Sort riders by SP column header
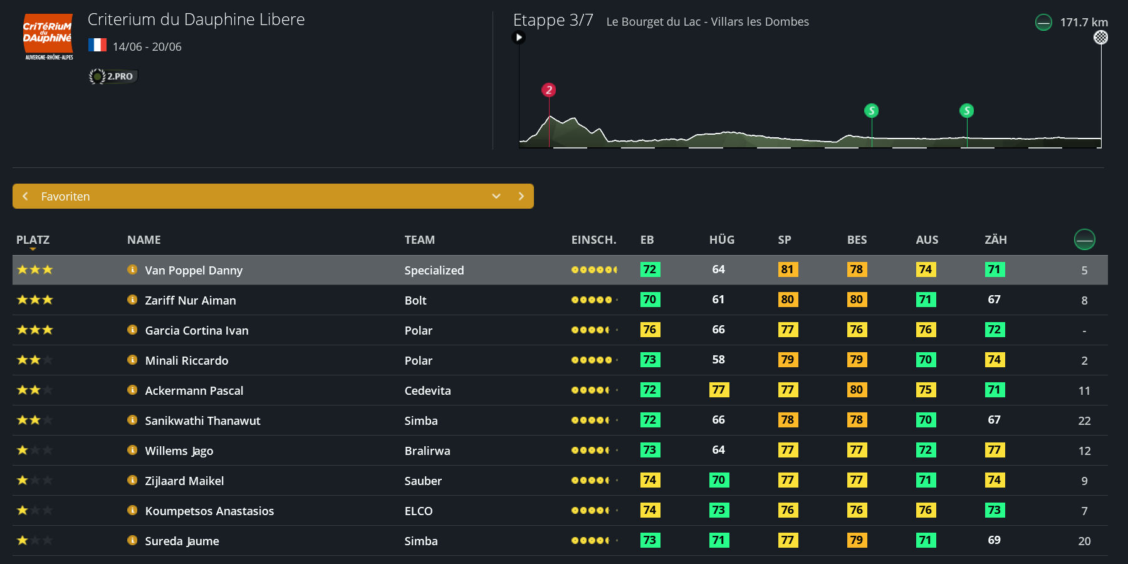 pyautogui.click(x=785, y=240)
